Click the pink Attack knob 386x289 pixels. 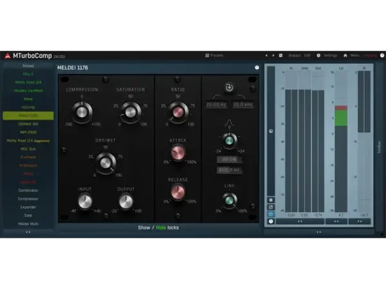coord(178,153)
